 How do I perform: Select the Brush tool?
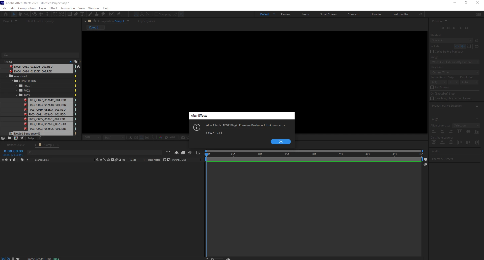click(90, 14)
